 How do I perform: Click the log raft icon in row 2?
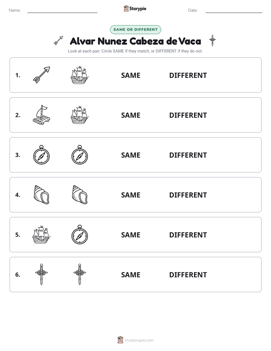41,115
